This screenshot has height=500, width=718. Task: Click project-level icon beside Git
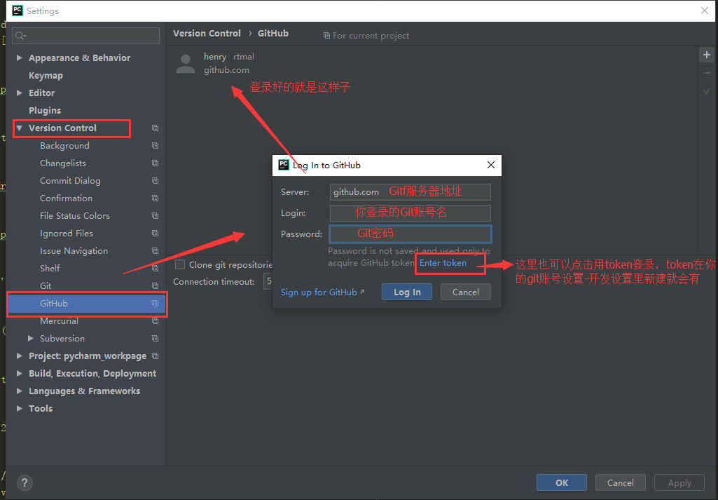tap(156, 285)
